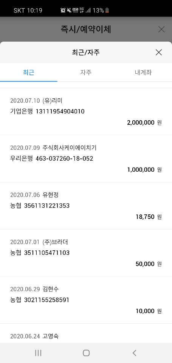Open Android recent apps icon

point(38,353)
